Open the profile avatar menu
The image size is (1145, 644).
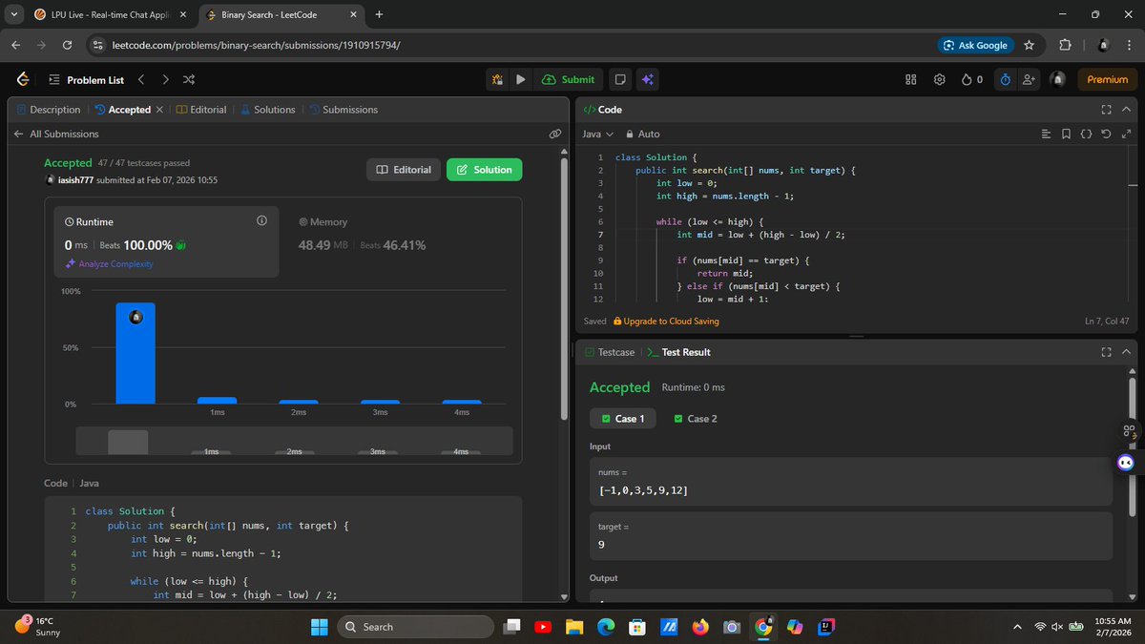pos(1057,80)
